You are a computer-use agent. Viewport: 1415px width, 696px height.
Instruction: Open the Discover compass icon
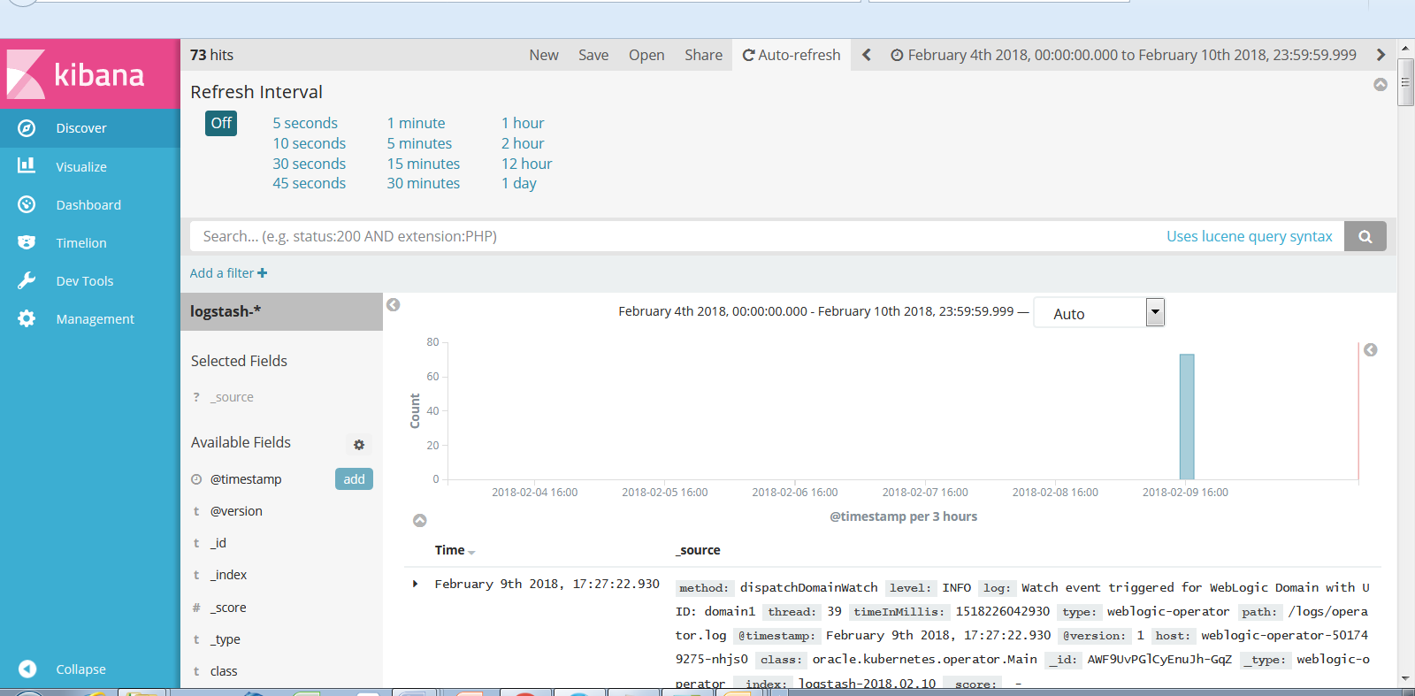point(27,128)
